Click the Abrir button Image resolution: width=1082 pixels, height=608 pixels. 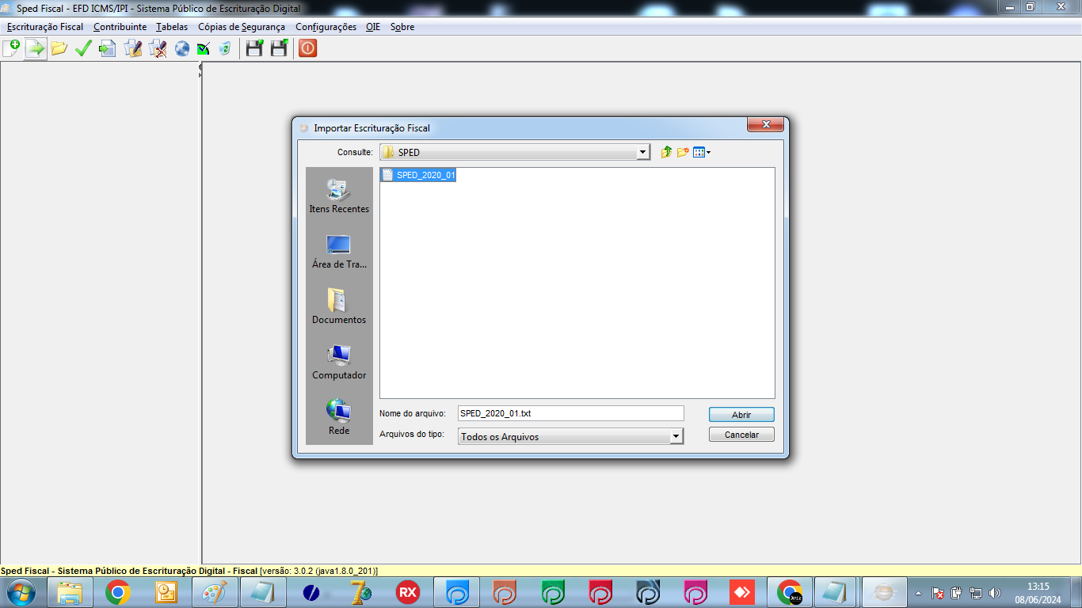[741, 415]
